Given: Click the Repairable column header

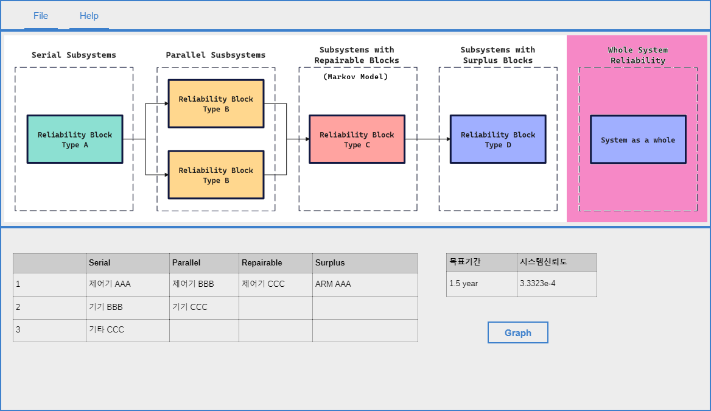Looking at the screenshot, I should pos(275,263).
